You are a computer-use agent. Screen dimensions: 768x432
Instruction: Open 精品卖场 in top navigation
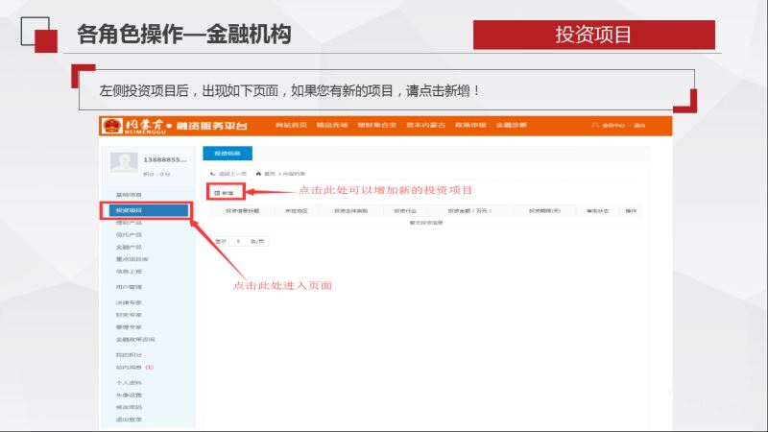coord(332,126)
